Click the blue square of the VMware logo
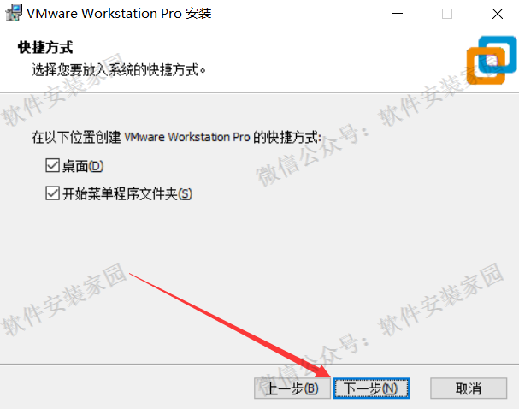519x409 pixels. click(498, 54)
